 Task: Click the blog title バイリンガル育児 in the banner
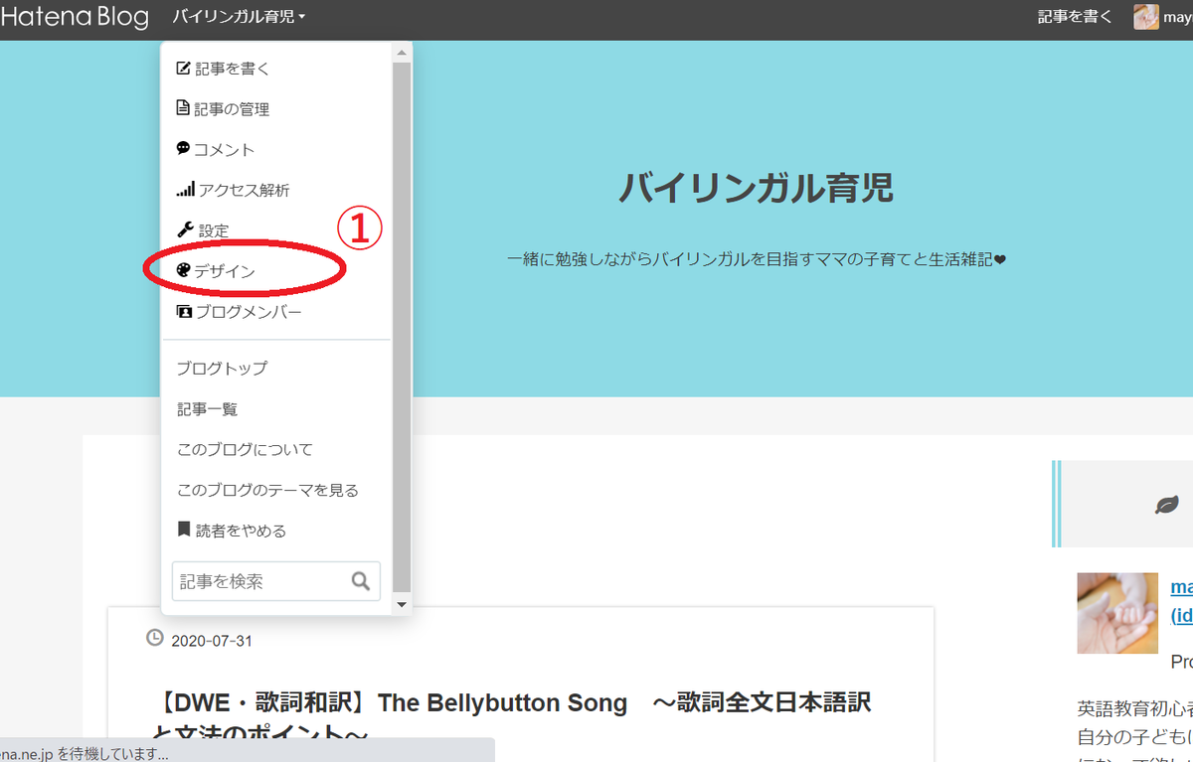[x=756, y=187]
